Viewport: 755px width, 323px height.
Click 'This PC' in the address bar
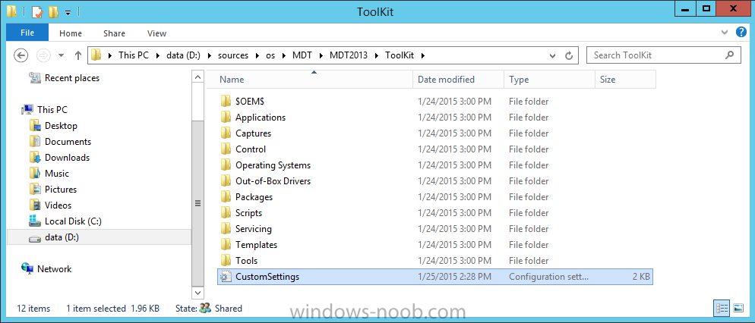point(134,55)
